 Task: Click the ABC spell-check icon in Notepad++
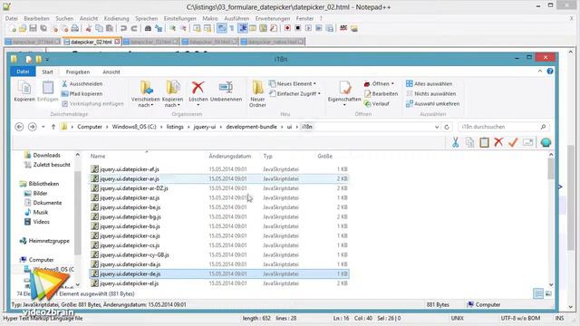point(343,28)
